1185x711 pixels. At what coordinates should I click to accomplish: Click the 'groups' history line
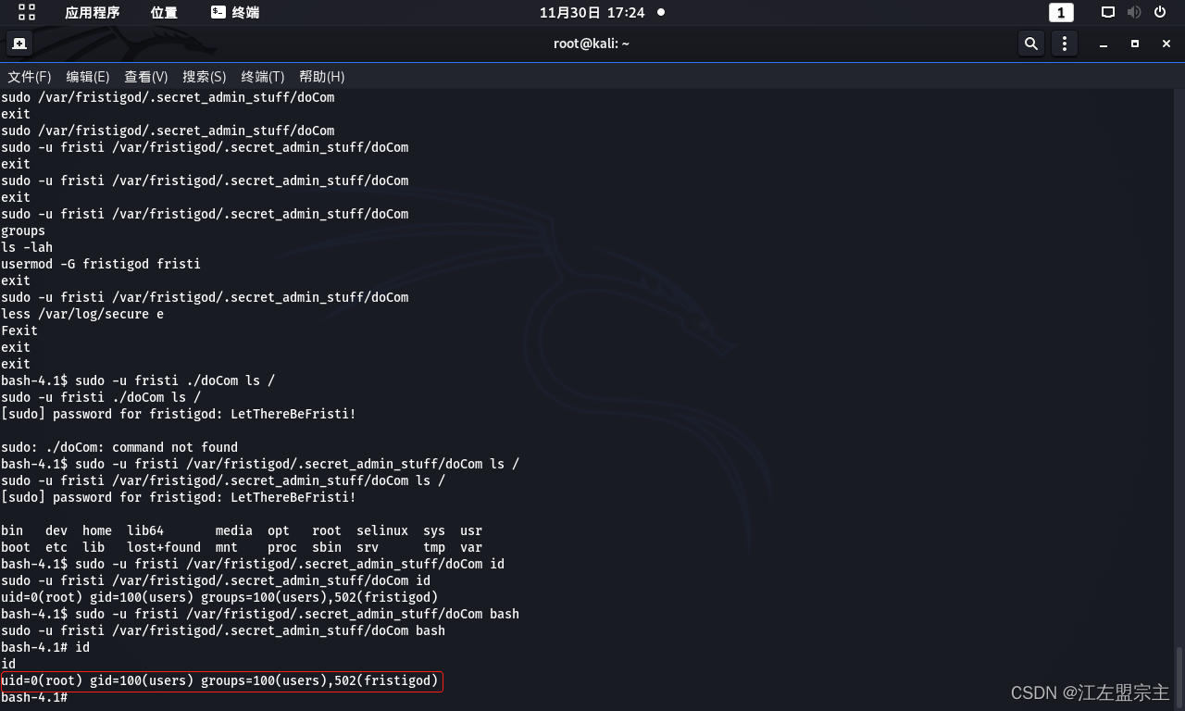(x=23, y=231)
